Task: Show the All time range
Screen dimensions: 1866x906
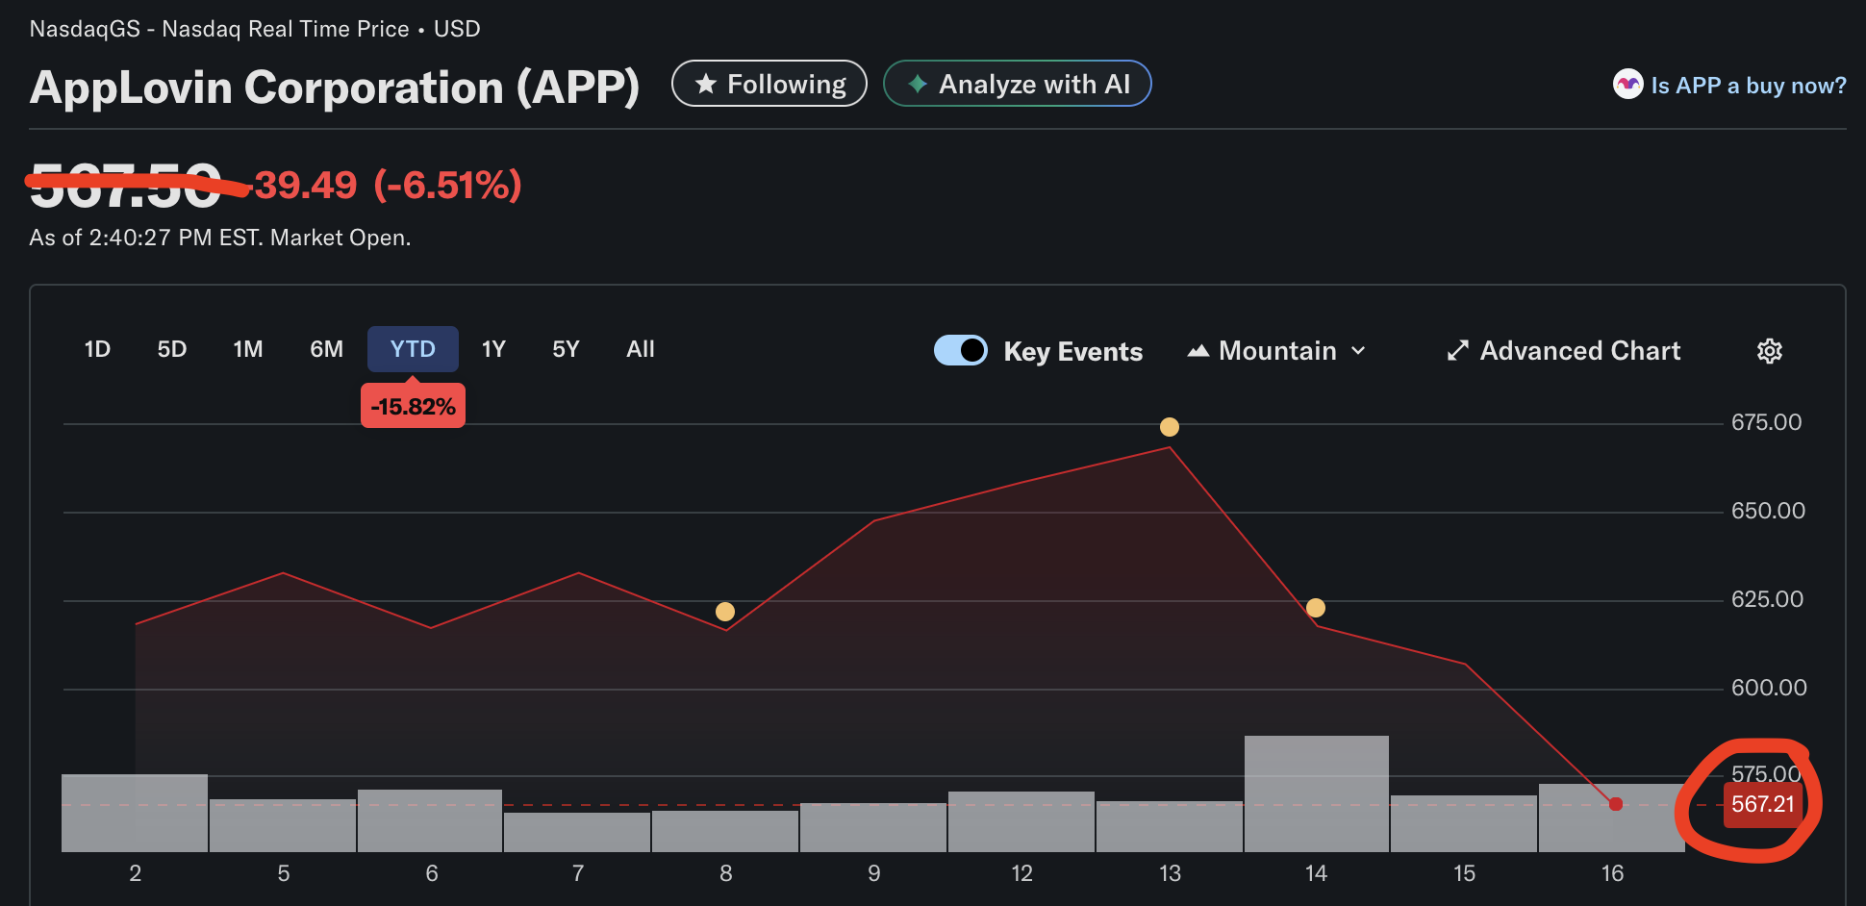Action: tap(640, 349)
